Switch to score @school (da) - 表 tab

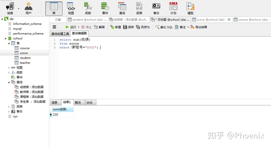point(212,20)
